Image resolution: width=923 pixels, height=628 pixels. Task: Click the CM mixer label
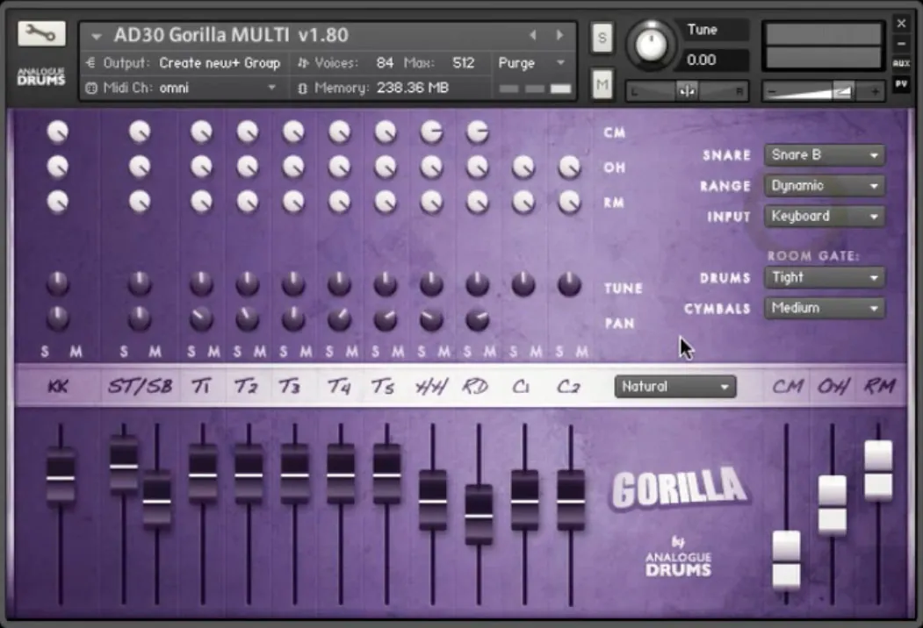tap(788, 386)
